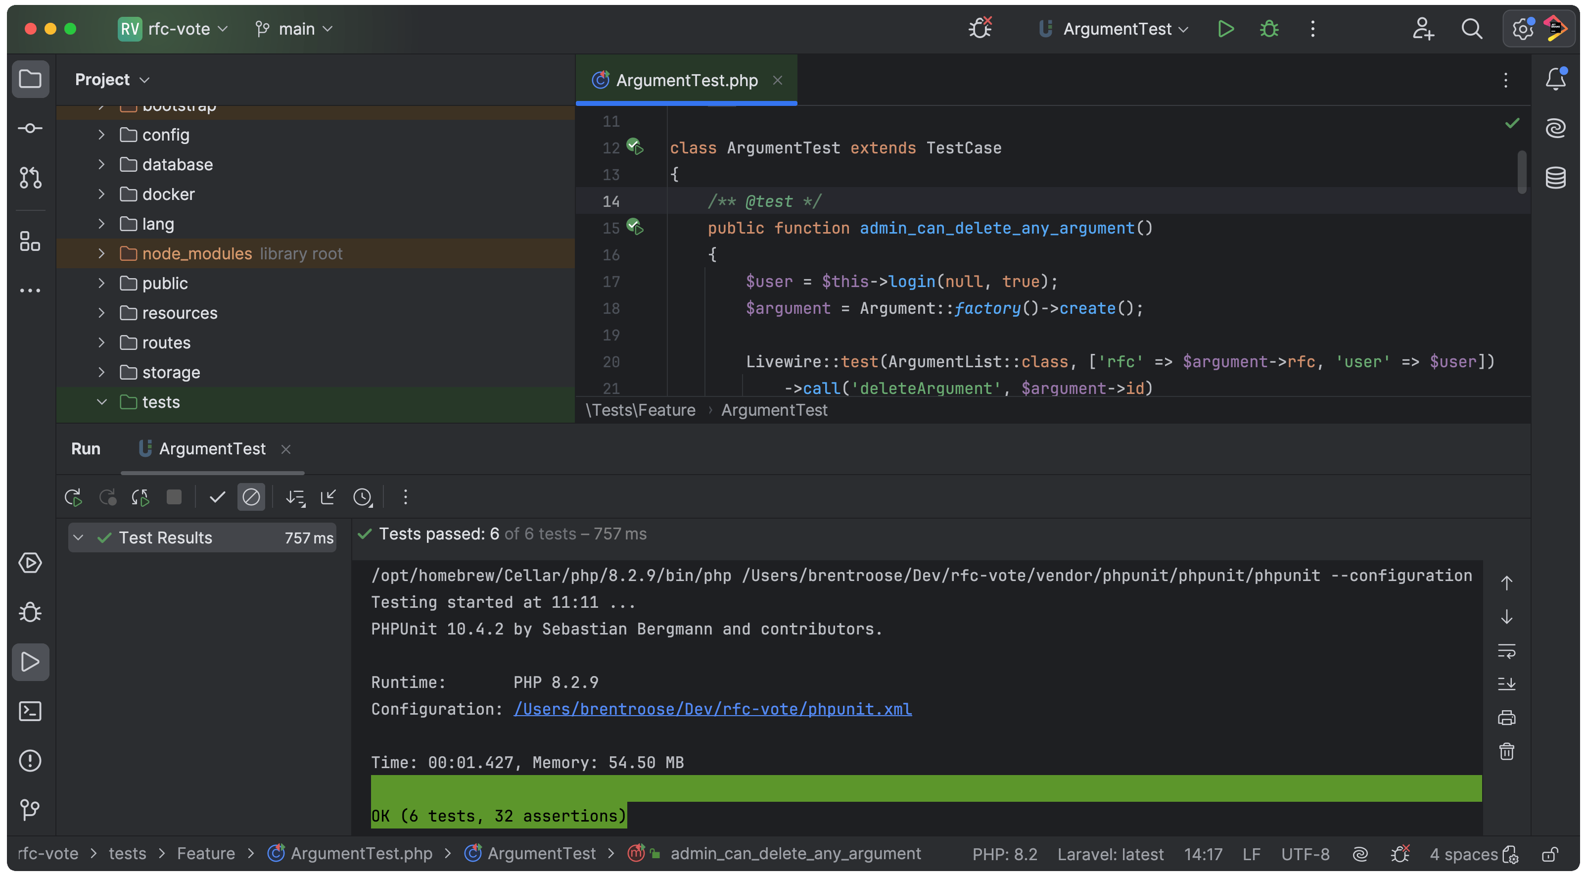Collapse the tests folder
The image size is (1587, 877).
pos(101,402)
